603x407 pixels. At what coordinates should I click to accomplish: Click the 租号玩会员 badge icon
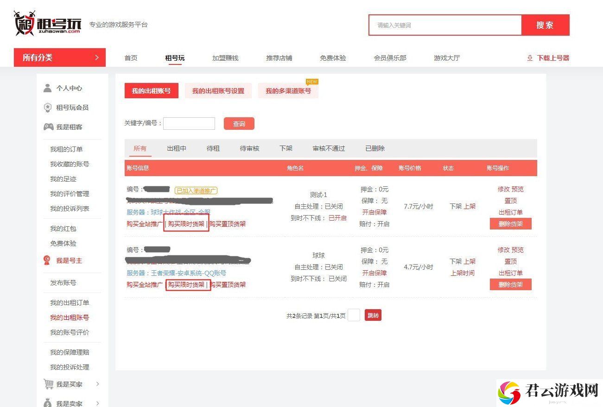[x=47, y=108]
